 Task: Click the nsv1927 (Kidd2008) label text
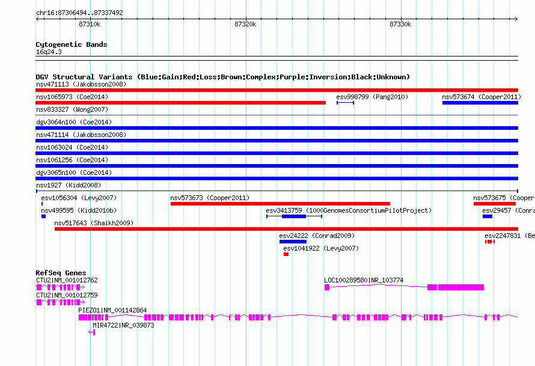tap(69, 185)
